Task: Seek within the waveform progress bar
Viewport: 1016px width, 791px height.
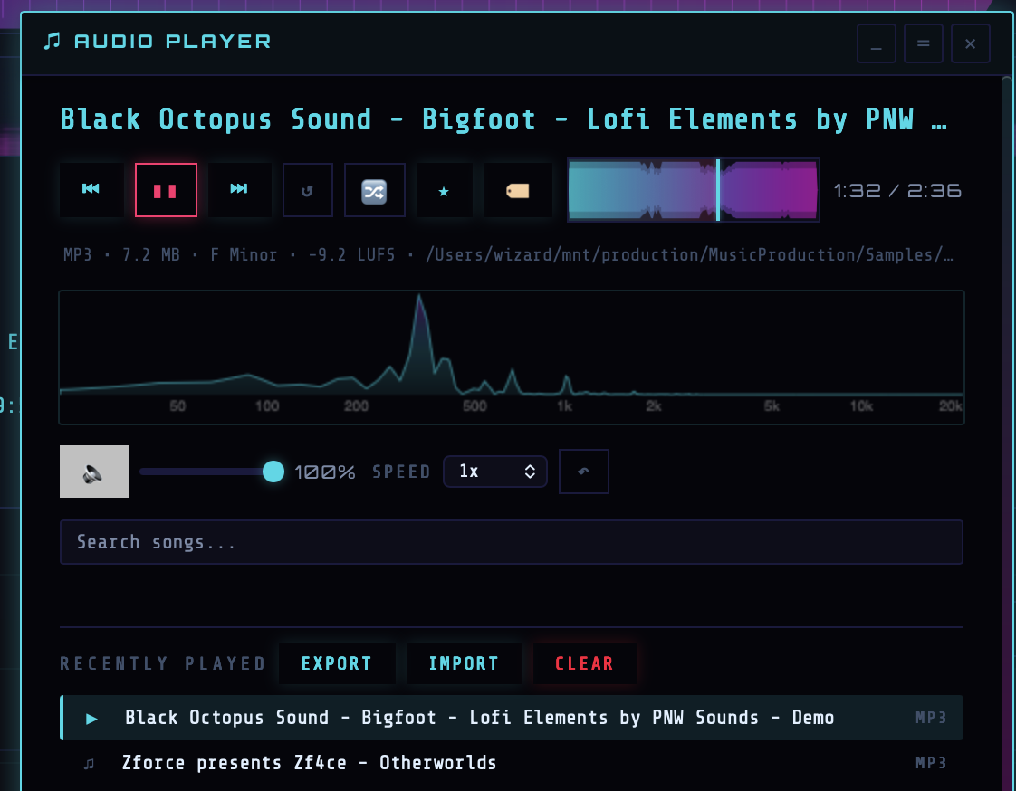Action: pyautogui.click(x=694, y=190)
